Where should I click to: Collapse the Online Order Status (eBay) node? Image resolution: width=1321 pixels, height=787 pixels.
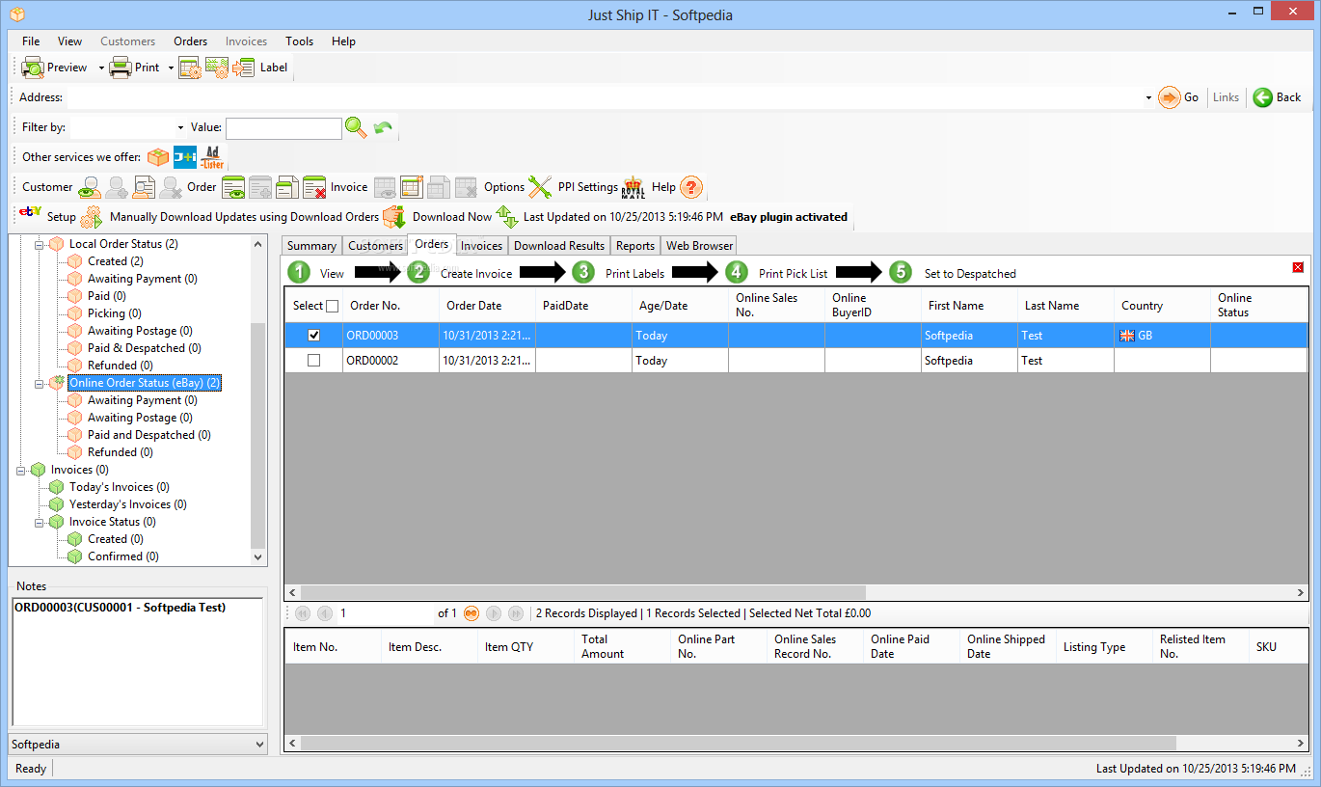pos(40,384)
